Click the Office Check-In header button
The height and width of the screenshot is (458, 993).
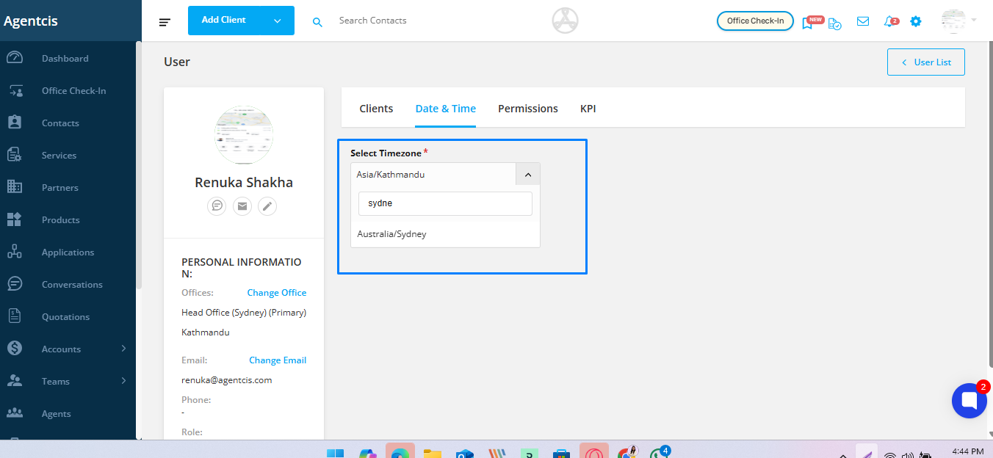(x=755, y=21)
